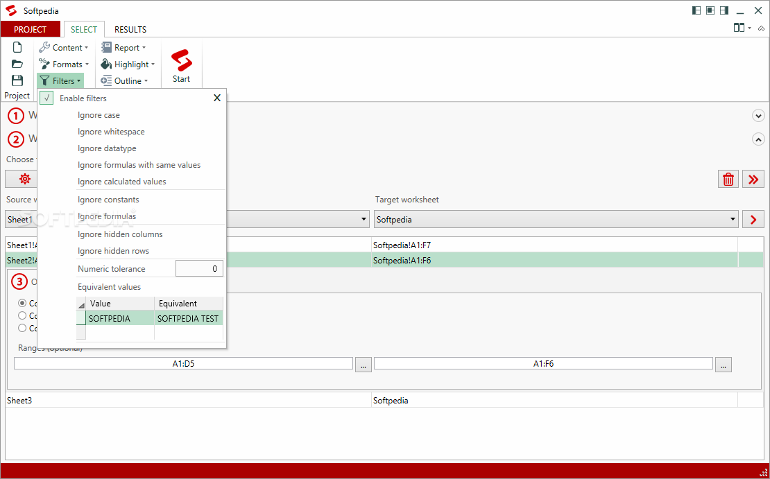The width and height of the screenshot is (770, 479).
Task: Select the SOFTPEDIA value cell
Action: (x=120, y=318)
